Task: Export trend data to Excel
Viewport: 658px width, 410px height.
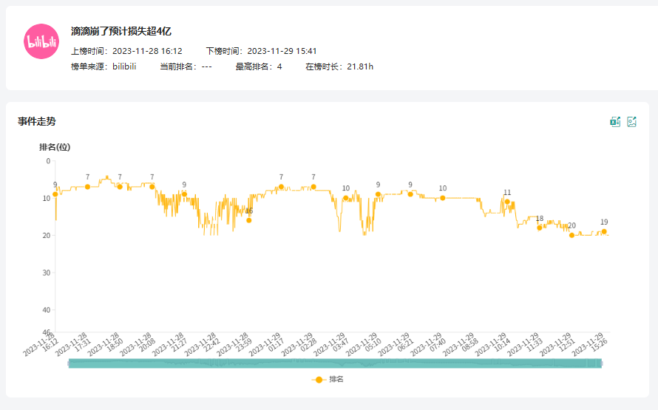Action: coord(614,122)
